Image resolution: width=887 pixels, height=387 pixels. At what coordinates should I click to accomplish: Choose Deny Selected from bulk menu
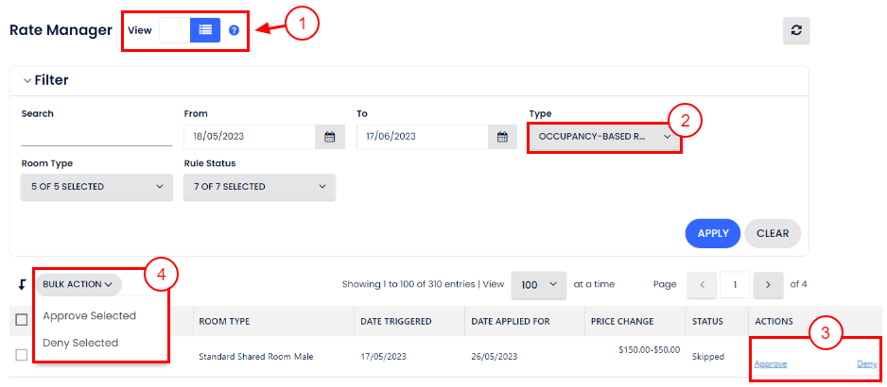click(x=80, y=343)
